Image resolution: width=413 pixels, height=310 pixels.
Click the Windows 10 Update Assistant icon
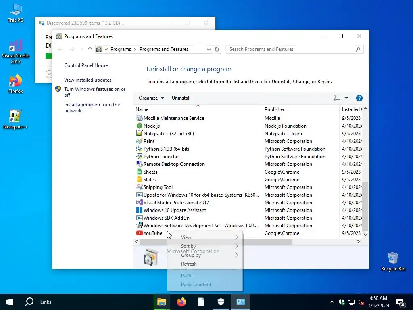[x=139, y=210]
